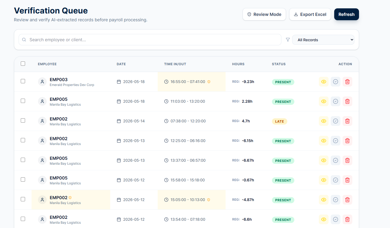This screenshot has height=228, width=390.
Task: Click the Verification Queue heading
Action: pos(51,11)
